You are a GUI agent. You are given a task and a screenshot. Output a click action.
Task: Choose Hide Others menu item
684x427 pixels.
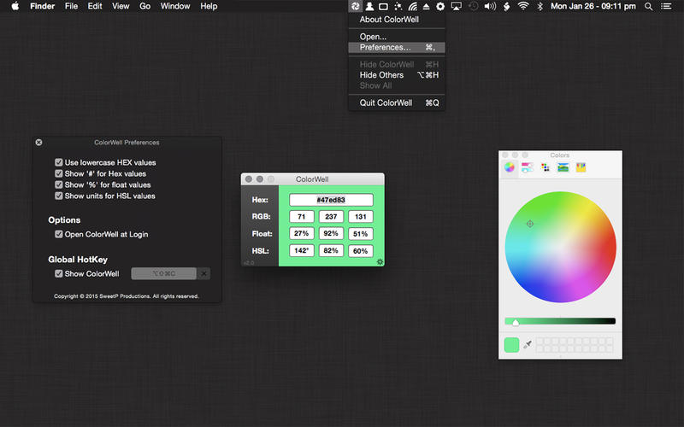pyautogui.click(x=397, y=75)
